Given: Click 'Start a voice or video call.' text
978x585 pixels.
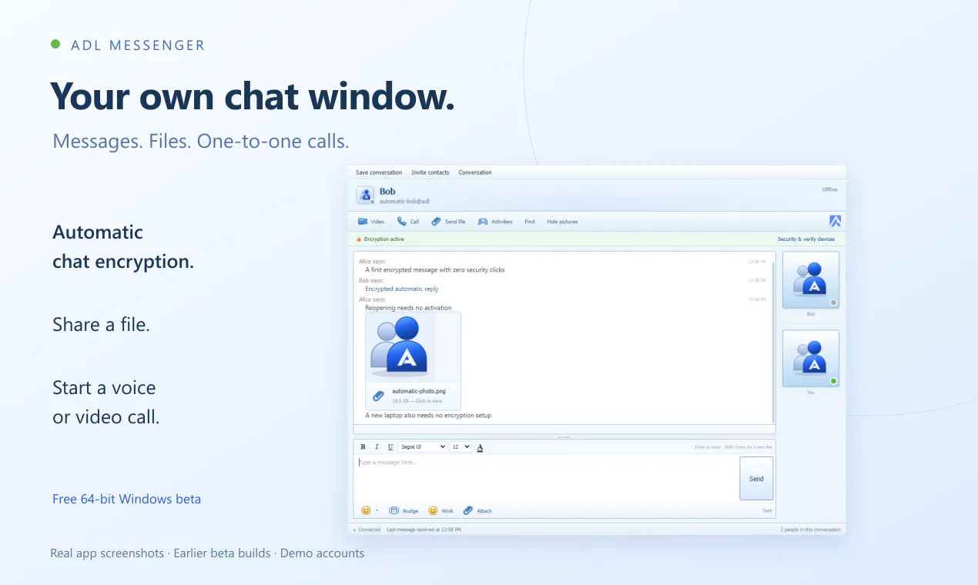Looking at the screenshot, I should coord(106,403).
